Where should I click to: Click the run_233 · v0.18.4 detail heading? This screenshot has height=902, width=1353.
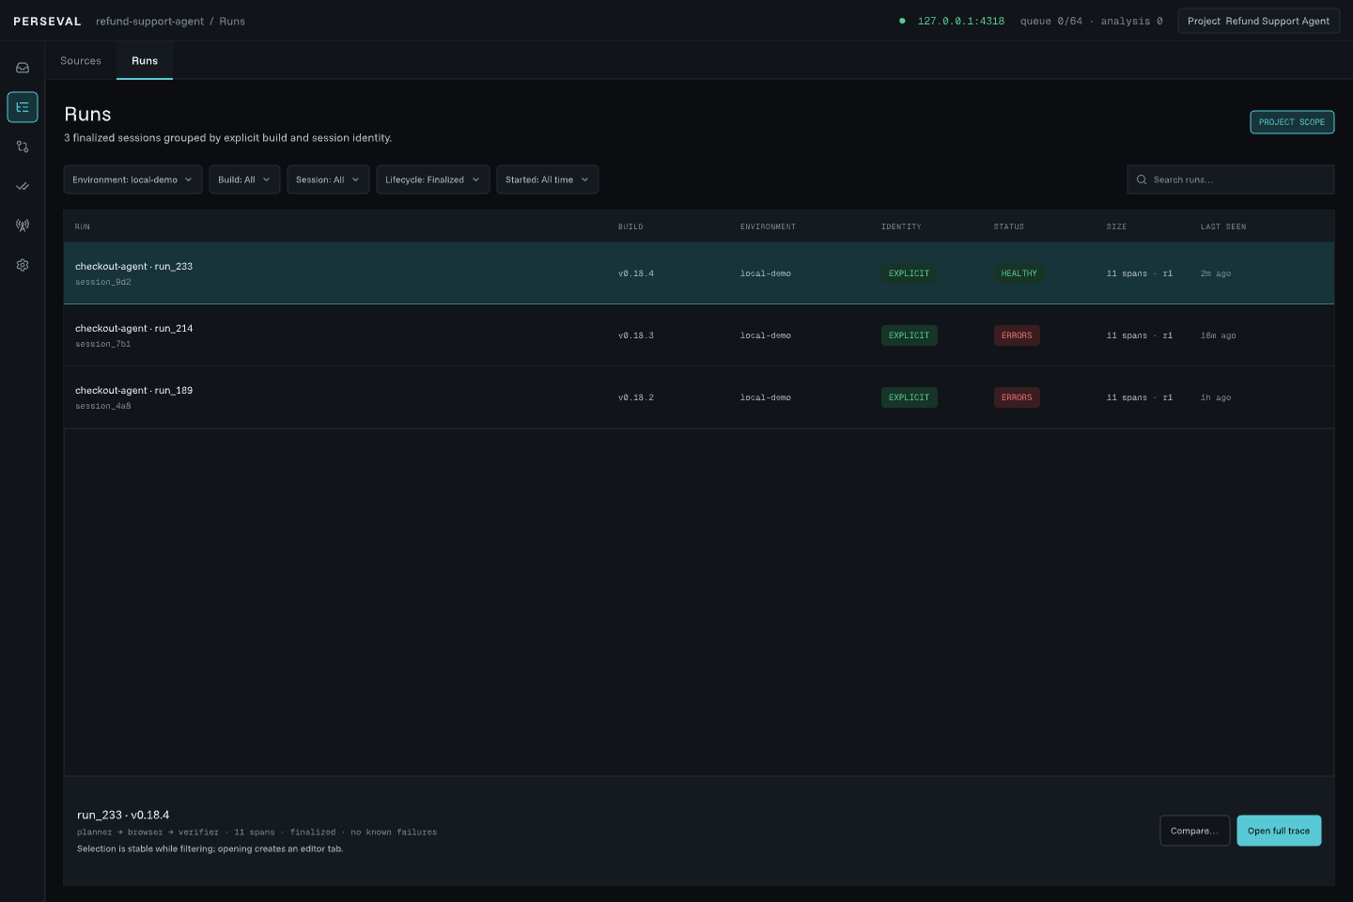coord(123,815)
